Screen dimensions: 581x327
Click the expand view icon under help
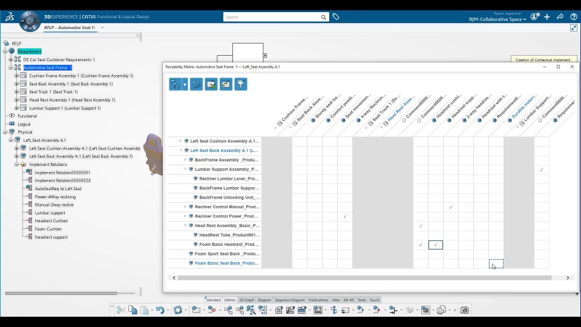tap(574, 28)
